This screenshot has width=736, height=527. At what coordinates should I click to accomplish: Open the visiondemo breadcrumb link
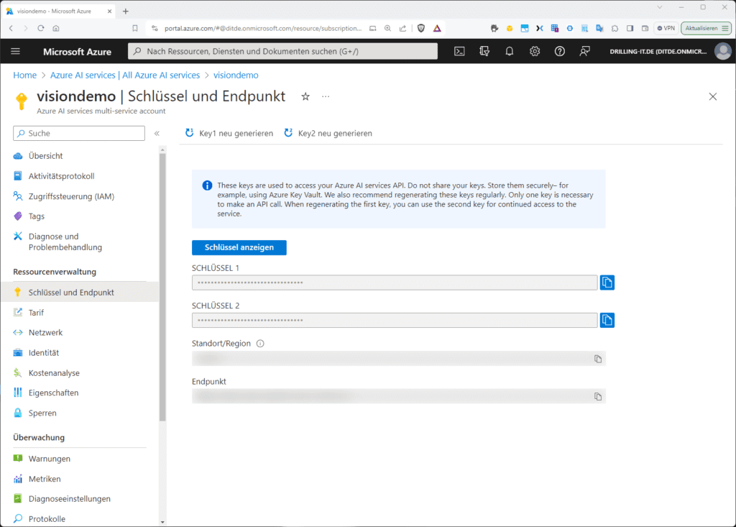[x=236, y=75]
